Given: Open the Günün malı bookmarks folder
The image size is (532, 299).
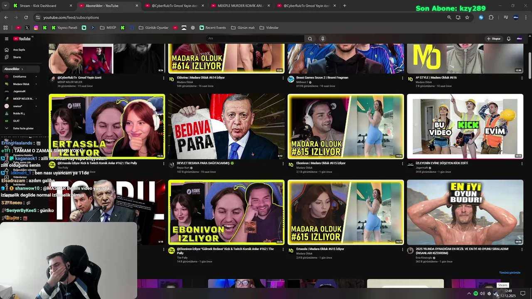Looking at the screenshot, I should click(x=243, y=28).
